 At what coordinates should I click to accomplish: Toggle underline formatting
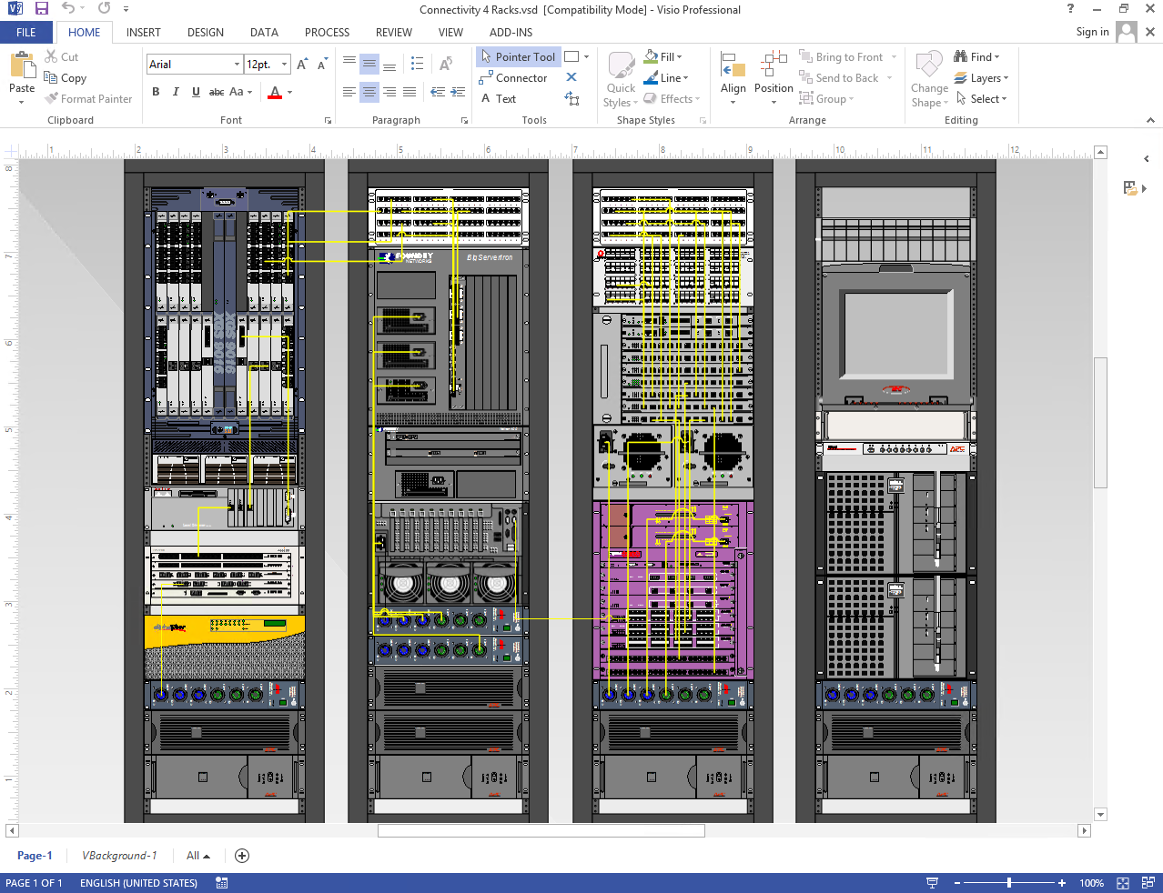pos(196,92)
